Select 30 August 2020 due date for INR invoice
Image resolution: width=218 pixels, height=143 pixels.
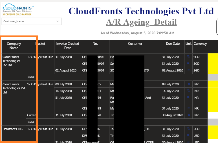point(173,115)
